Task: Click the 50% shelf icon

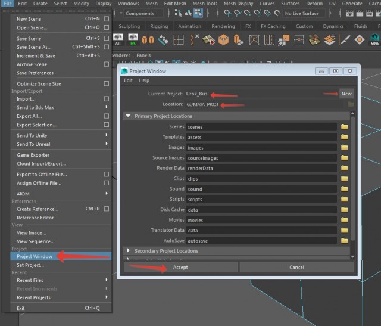Action: coord(374,40)
